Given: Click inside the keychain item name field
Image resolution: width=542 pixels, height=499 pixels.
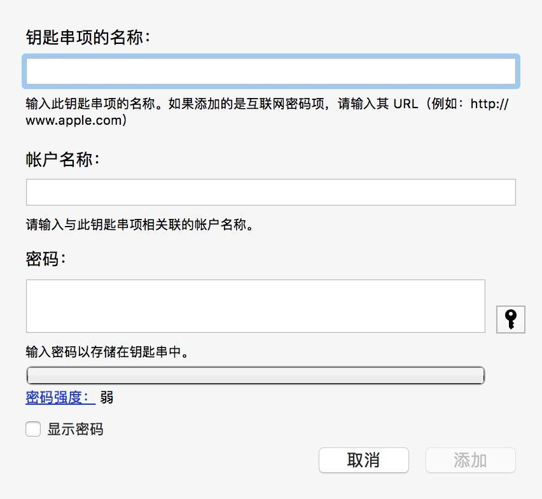Looking at the screenshot, I should (270, 71).
